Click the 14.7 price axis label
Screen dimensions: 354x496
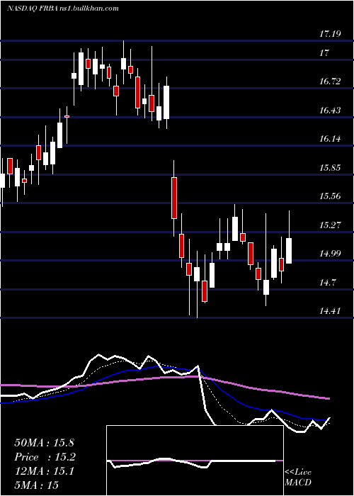327,282
